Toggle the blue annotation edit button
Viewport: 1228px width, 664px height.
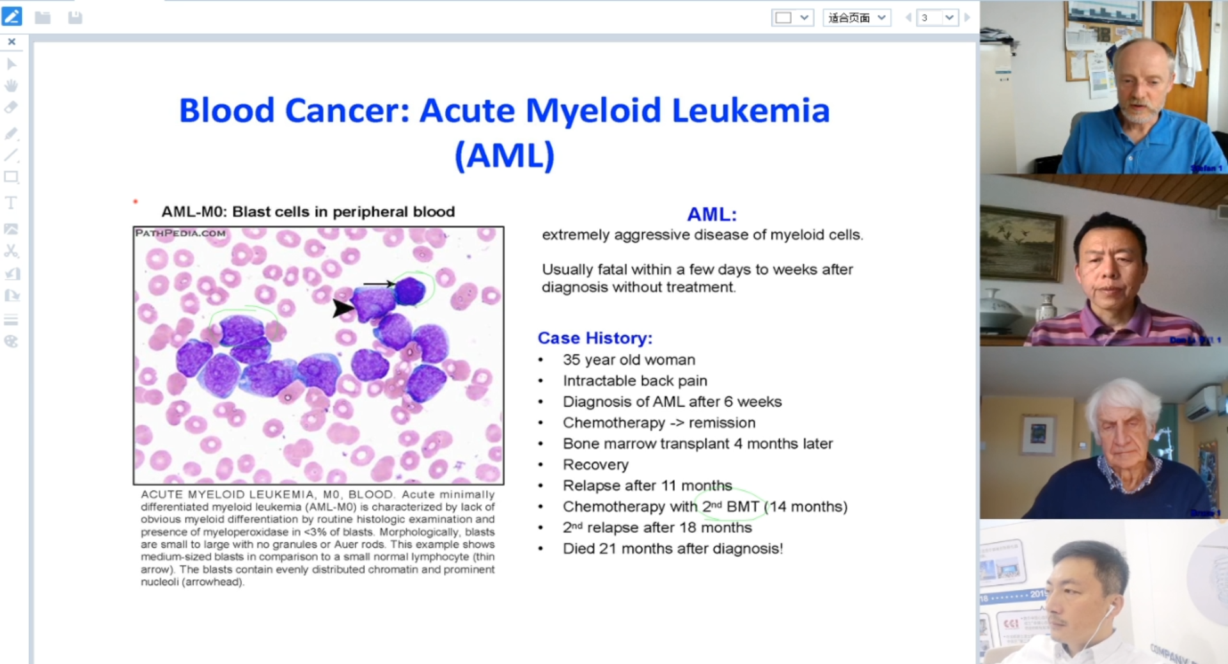tap(12, 17)
